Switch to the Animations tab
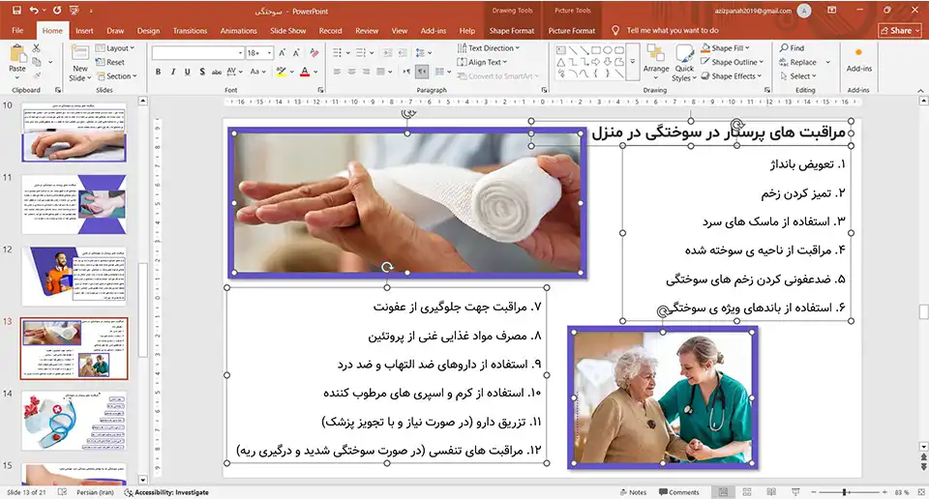The height and width of the screenshot is (499, 929). (x=238, y=31)
